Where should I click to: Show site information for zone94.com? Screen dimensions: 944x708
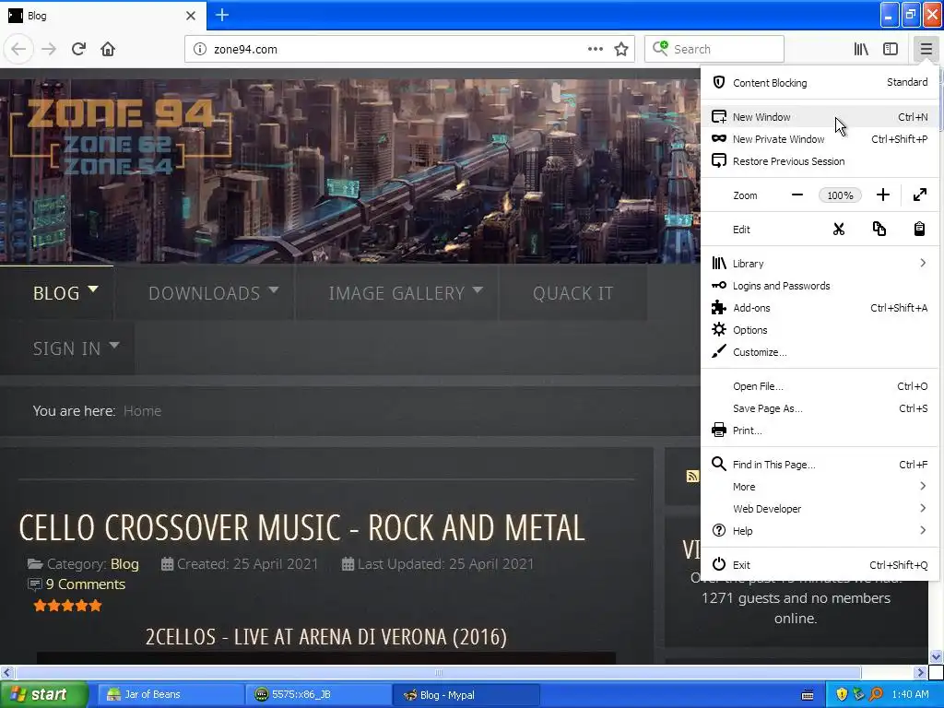200,49
